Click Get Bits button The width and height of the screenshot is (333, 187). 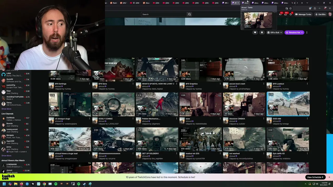320,14
